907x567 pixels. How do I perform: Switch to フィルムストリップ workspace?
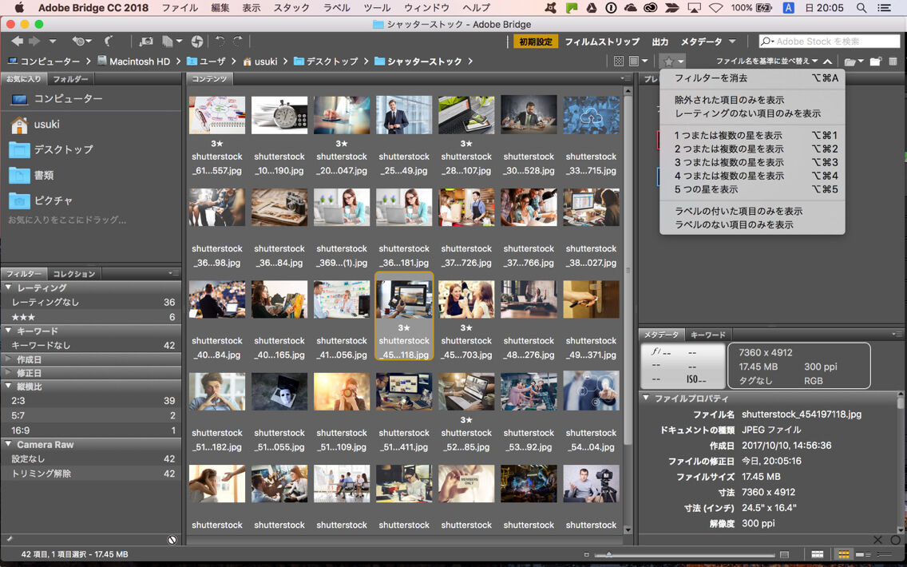[x=602, y=42]
